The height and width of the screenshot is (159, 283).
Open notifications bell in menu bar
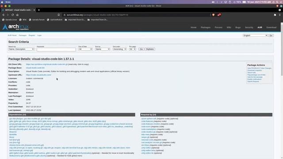273,2
